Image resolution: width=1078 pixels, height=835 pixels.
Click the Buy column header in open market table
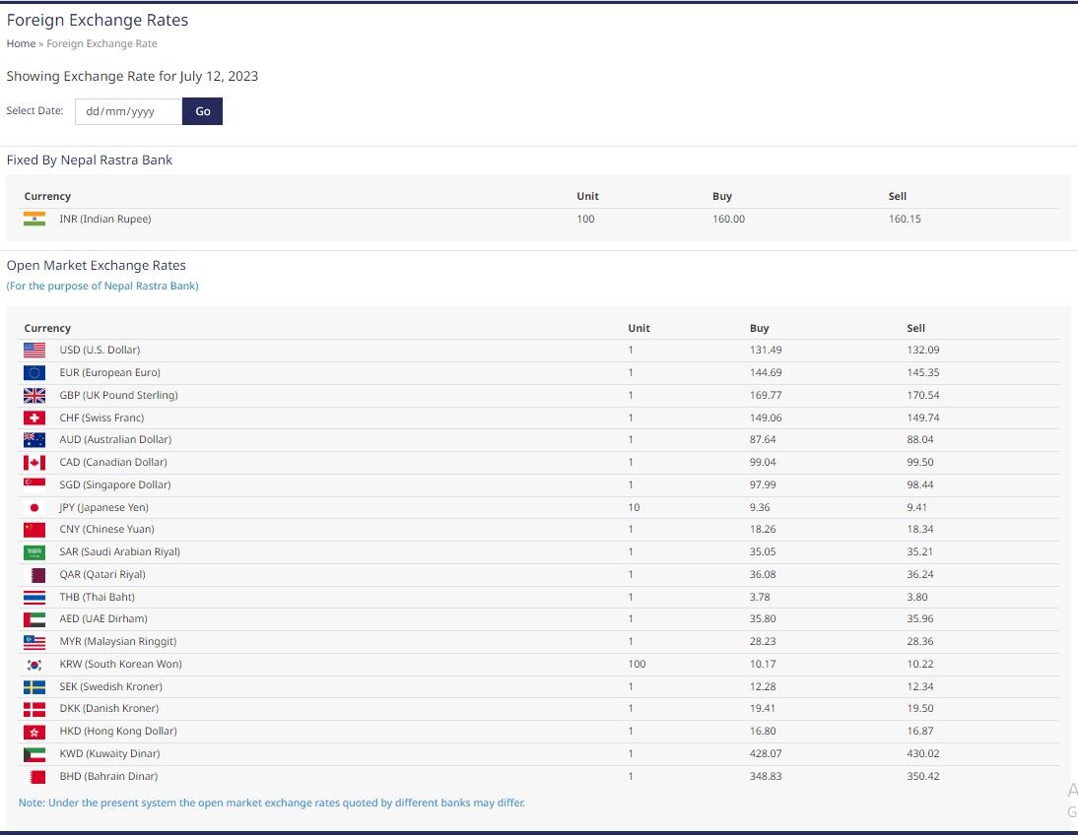tap(759, 328)
